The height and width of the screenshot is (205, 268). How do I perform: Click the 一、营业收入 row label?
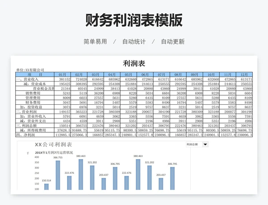click(x=35, y=79)
